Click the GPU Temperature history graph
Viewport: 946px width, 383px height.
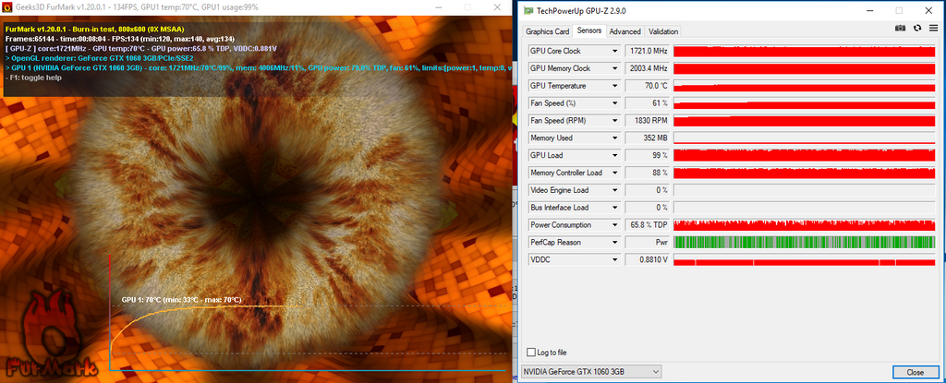click(805, 86)
